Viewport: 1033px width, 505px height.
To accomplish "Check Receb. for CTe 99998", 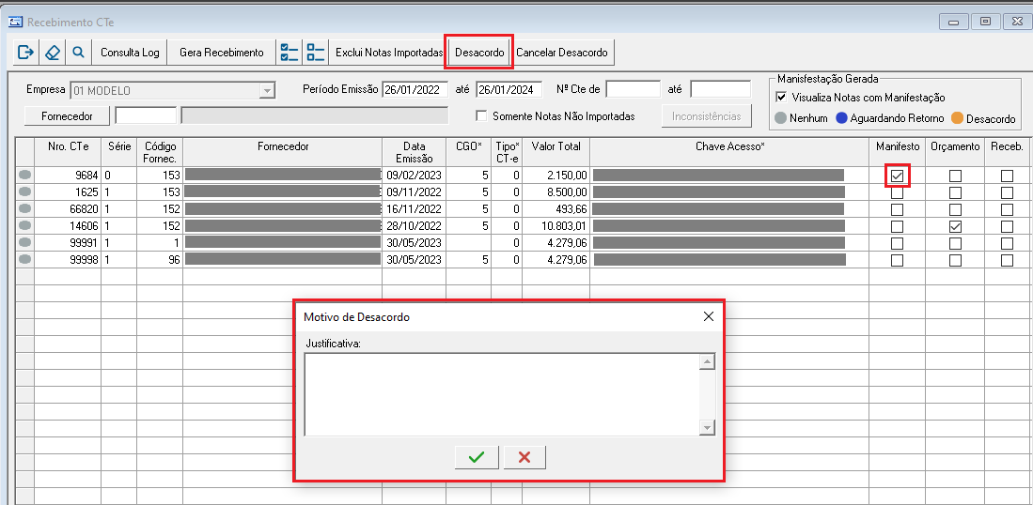I will [x=1007, y=260].
